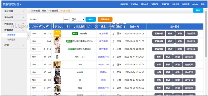Click 清空记录 for 2020-10-20 13:17:02 row
208x96 pixels.
pyautogui.click(x=189, y=88)
